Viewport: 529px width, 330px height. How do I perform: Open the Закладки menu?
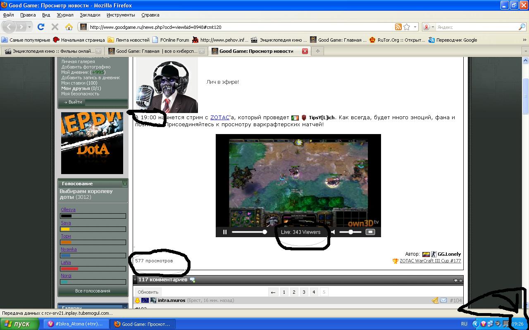pos(90,15)
